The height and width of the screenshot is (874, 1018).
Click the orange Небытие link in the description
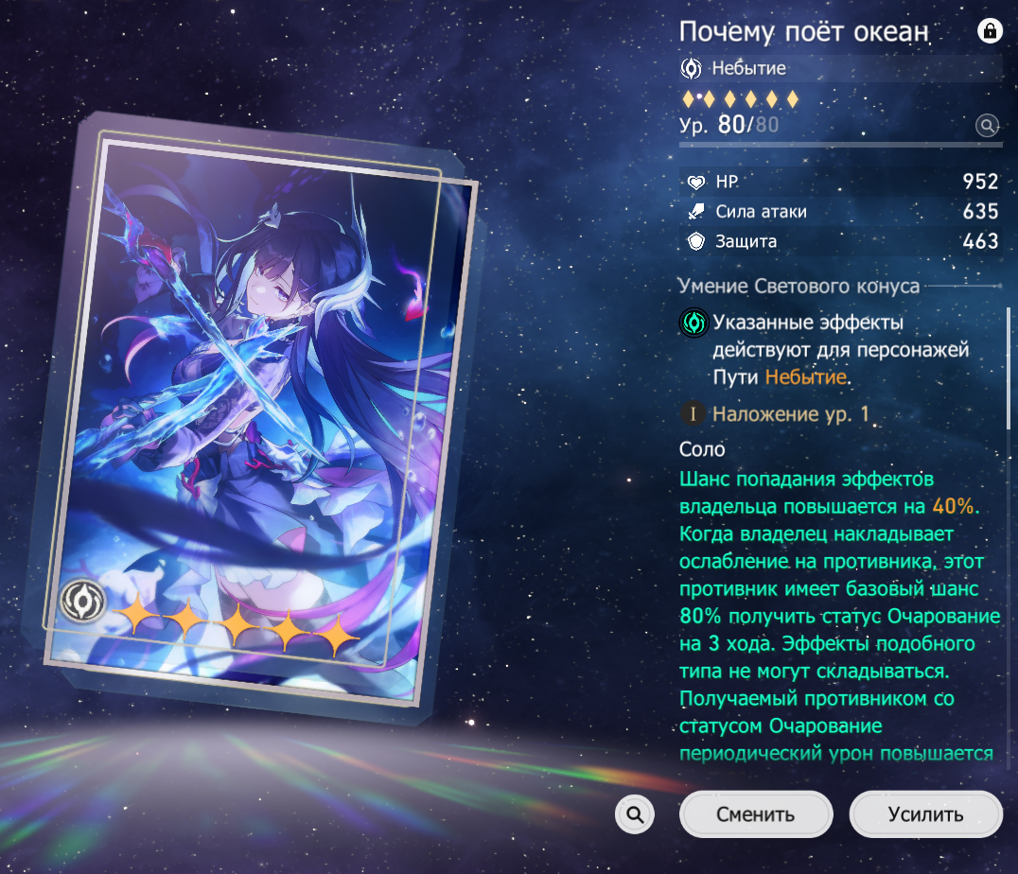tap(806, 377)
